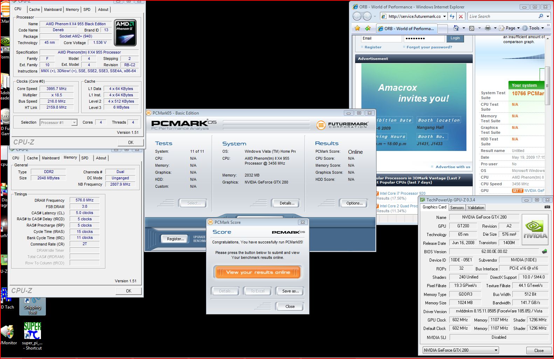
Task: Switch to the Sensors tab in GPU-Z
Action: (x=457, y=208)
